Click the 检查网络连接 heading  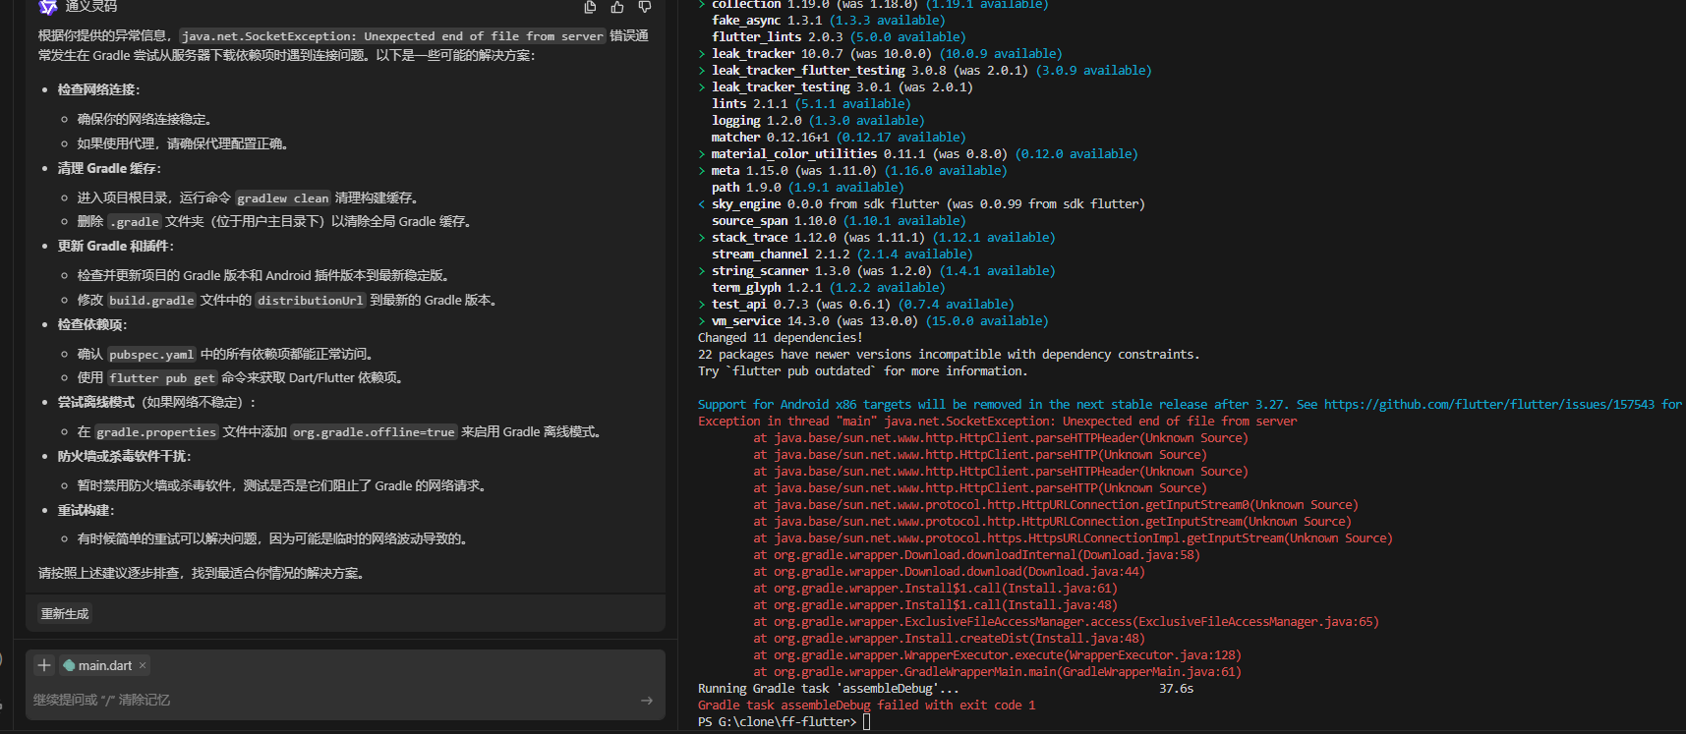tap(99, 89)
